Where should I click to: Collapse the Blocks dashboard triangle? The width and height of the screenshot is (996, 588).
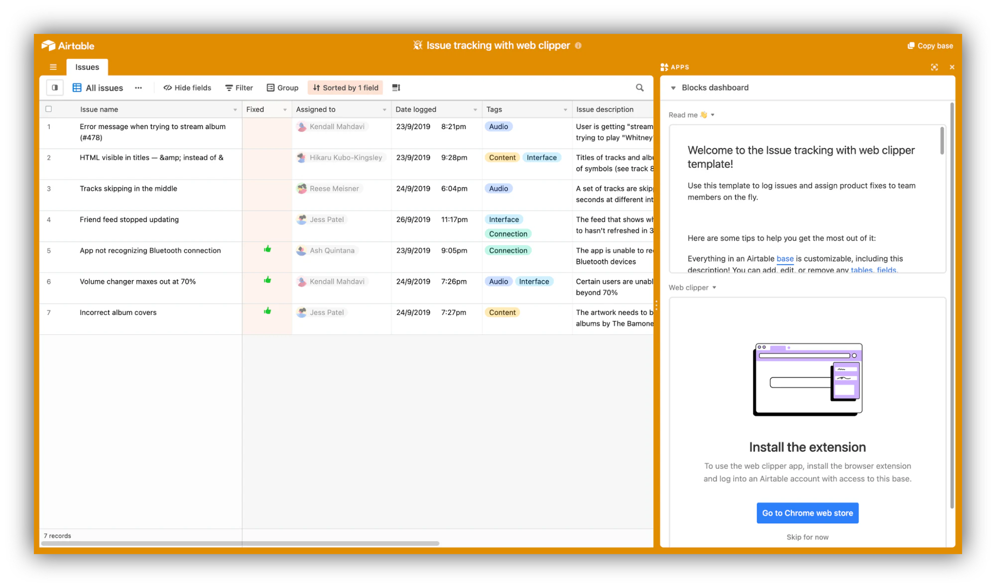(x=673, y=88)
